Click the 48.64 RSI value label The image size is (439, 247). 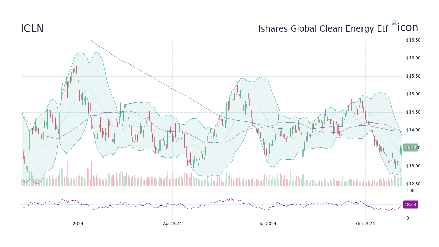411,204
